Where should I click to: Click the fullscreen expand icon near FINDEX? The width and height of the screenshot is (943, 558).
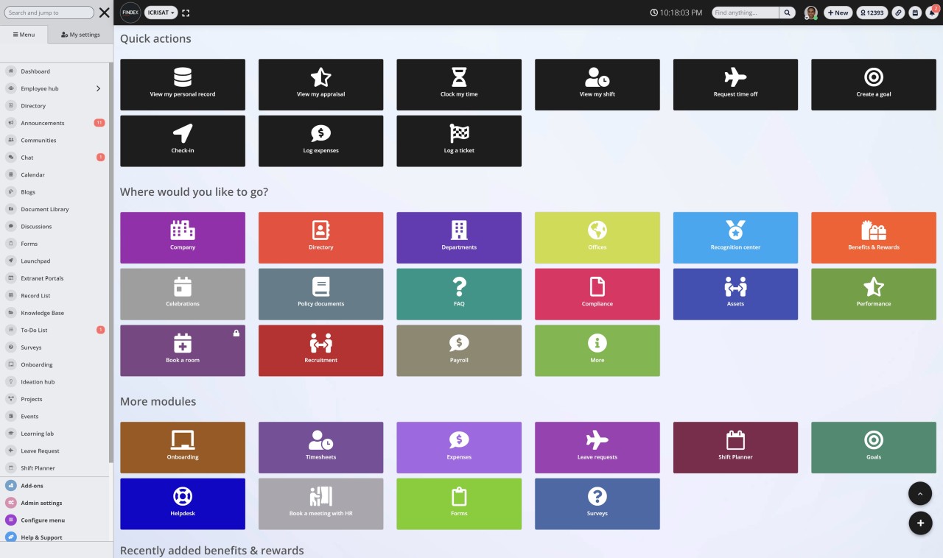coord(186,13)
